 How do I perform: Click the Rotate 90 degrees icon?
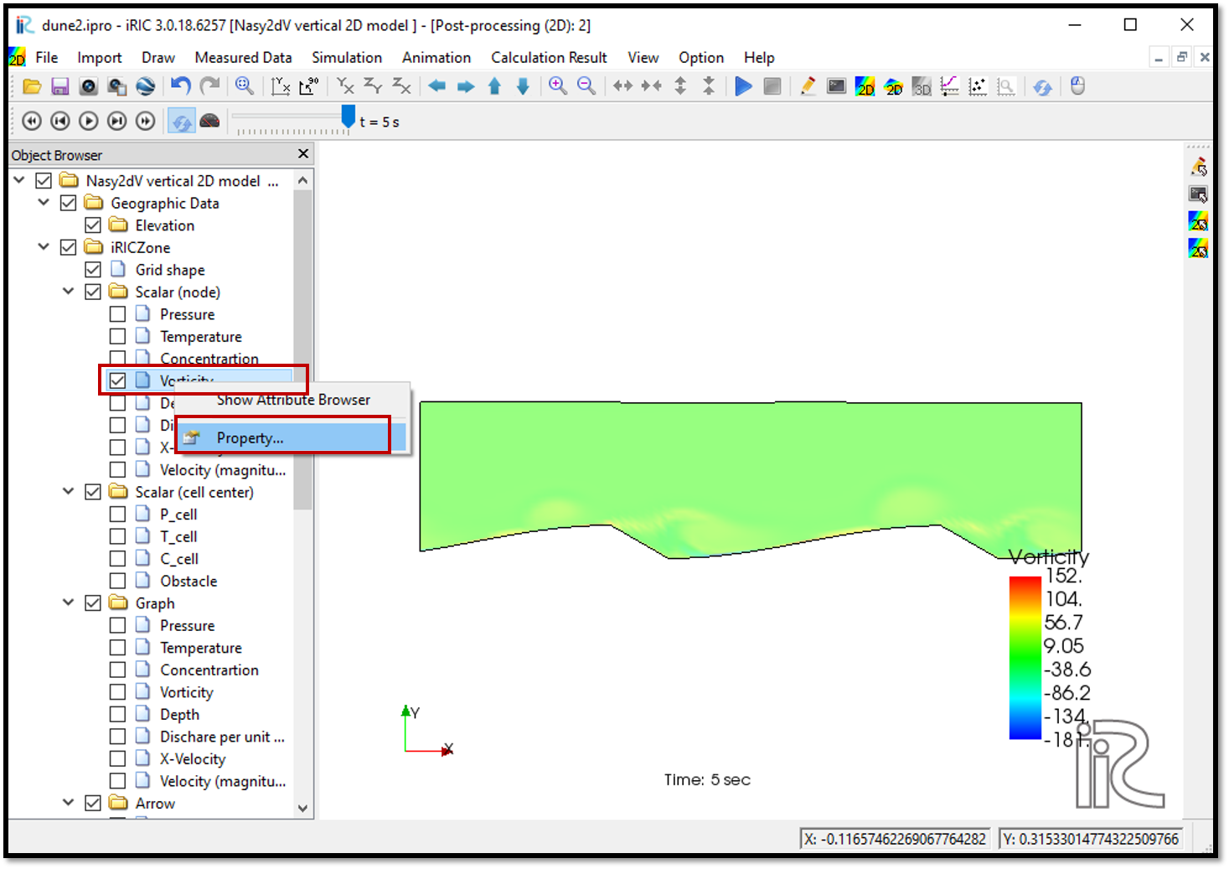pyautogui.click(x=309, y=86)
